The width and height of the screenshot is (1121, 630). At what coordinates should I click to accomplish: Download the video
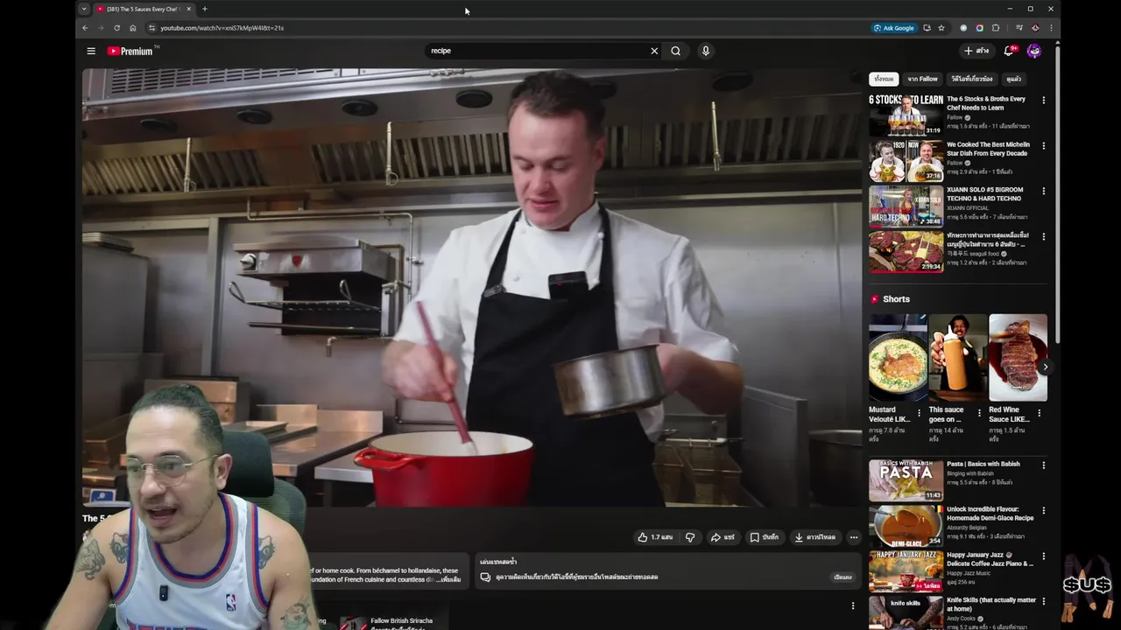[x=814, y=537]
